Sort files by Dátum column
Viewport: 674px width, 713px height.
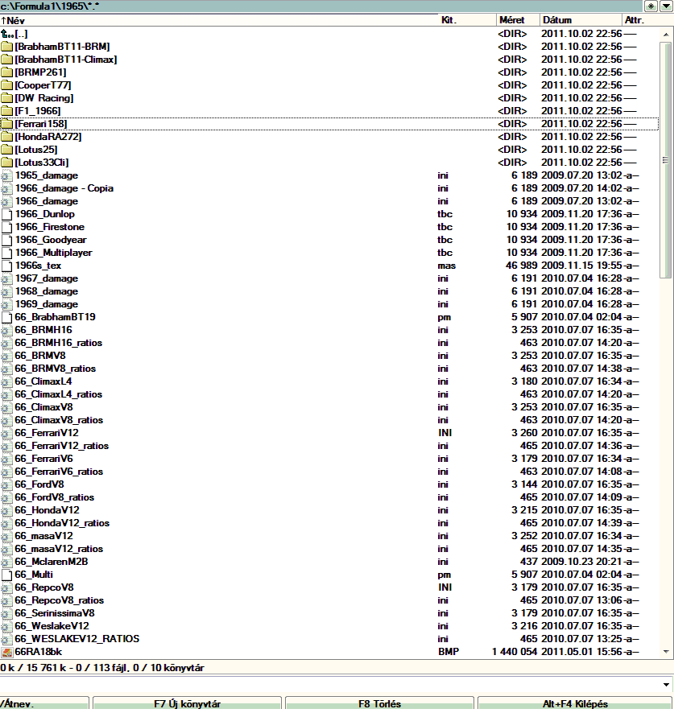581,20
